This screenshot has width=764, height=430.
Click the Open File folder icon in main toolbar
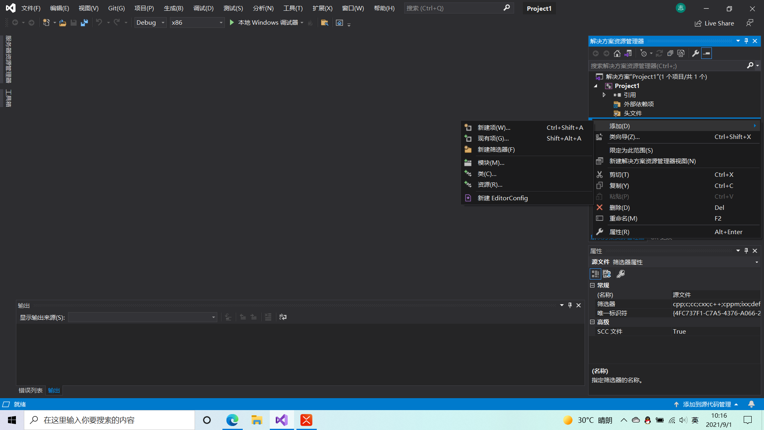[x=62, y=23]
